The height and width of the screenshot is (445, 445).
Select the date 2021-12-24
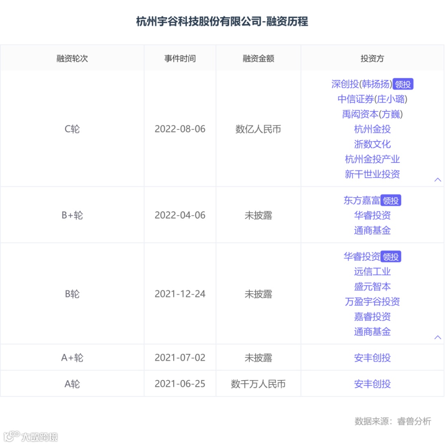point(180,294)
